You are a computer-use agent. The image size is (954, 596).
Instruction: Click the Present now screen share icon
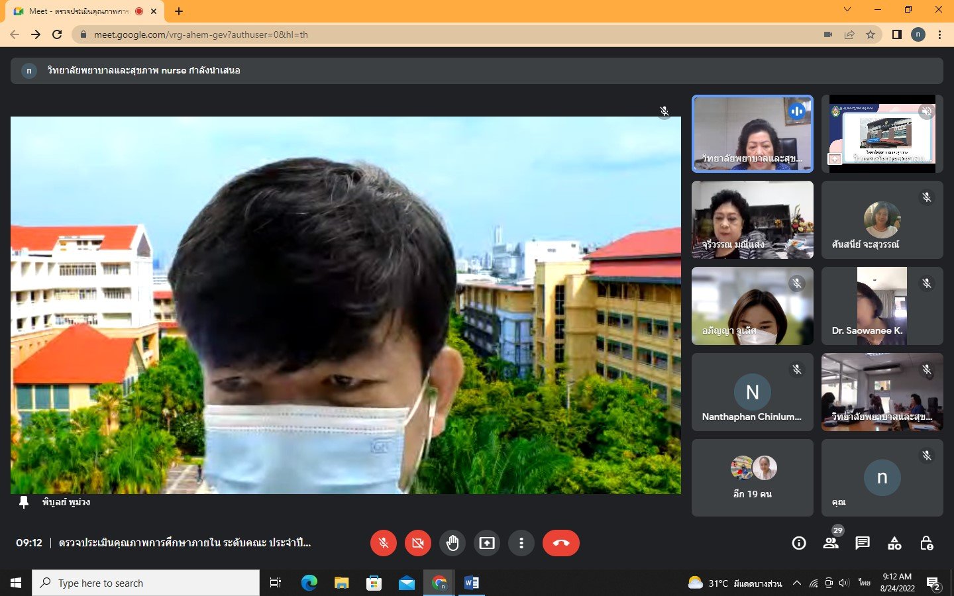pyautogui.click(x=487, y=543)
